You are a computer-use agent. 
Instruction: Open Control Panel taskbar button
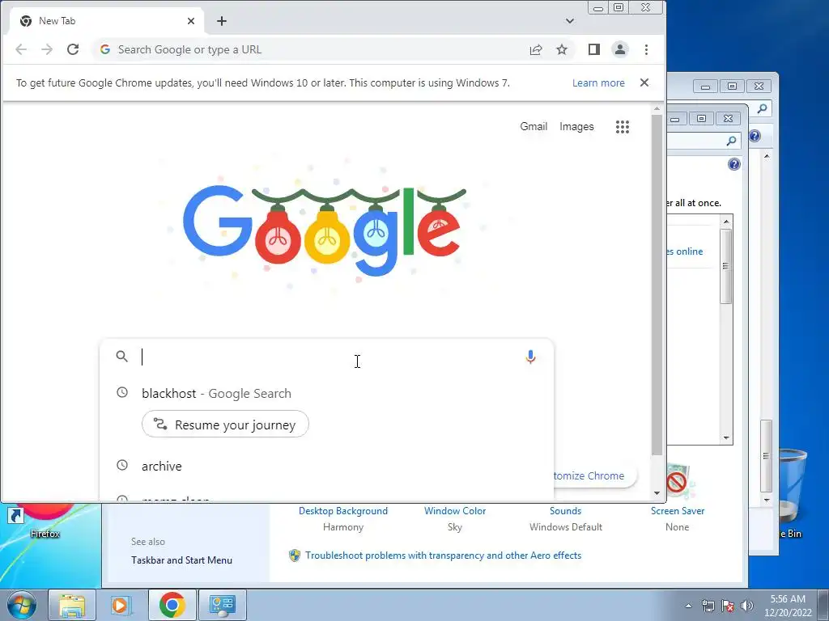[x=222, y=605]
